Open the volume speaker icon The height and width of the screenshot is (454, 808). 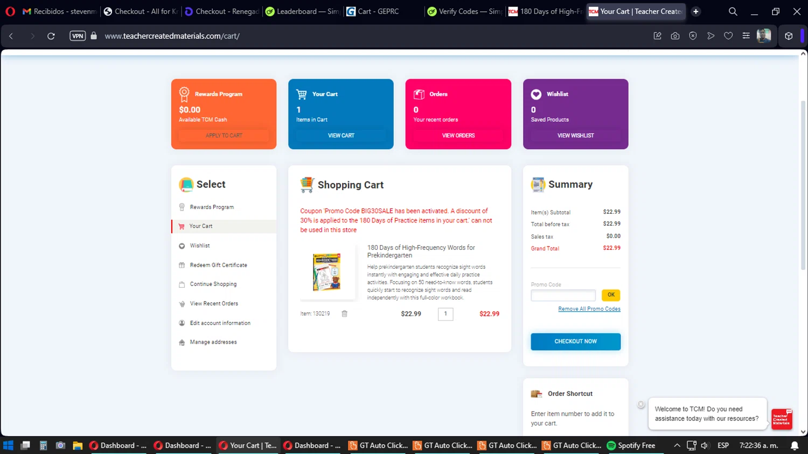pyautogui.click(x=705, y=445)
